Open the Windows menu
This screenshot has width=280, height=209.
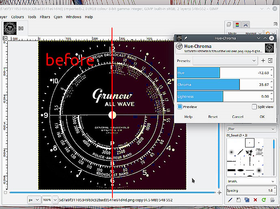(73, 17)
